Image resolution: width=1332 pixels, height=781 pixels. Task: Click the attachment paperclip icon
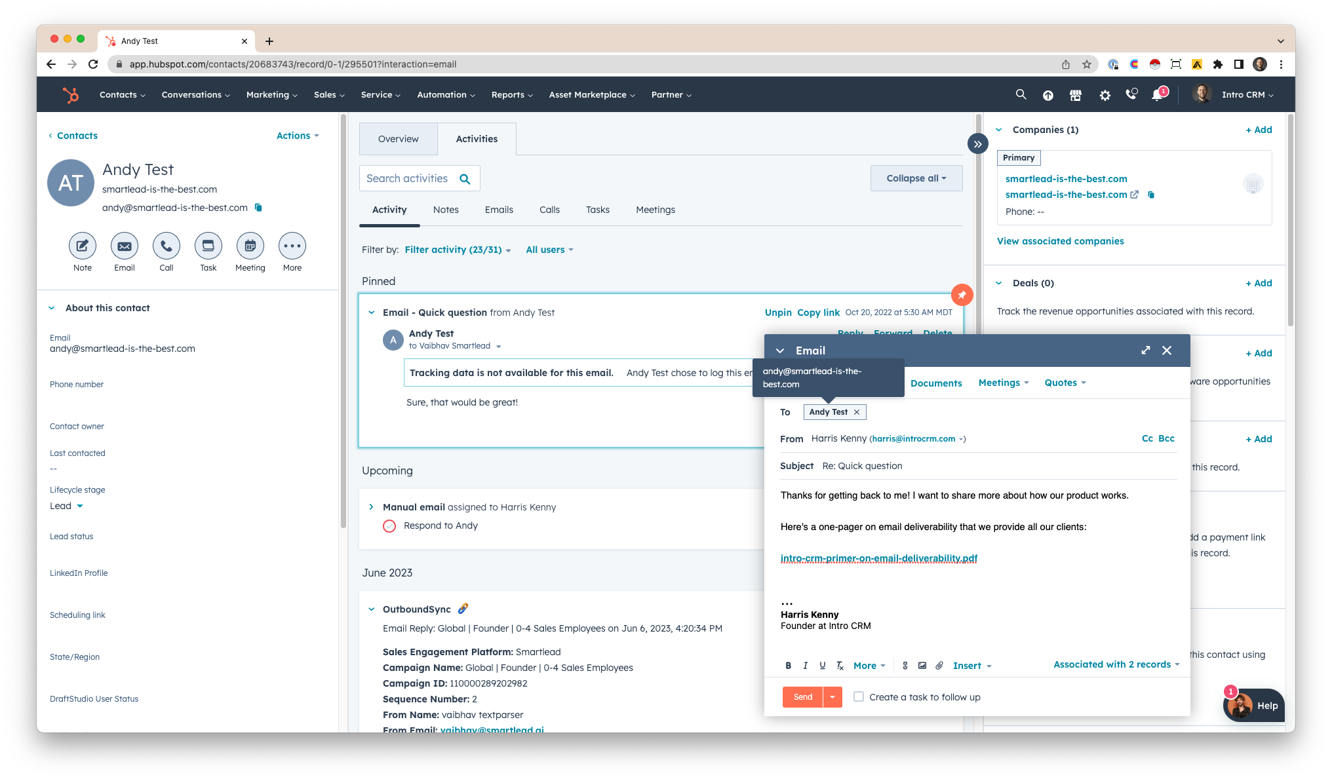tap(939, 666)
